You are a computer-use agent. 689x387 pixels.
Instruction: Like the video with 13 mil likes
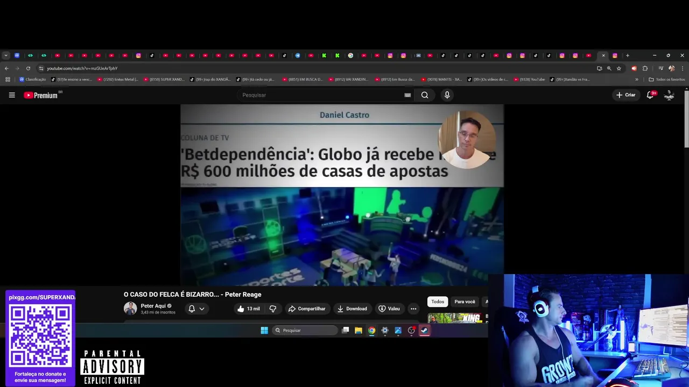pos(248,309)
